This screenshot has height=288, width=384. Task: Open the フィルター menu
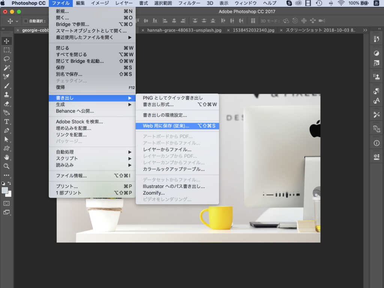pos(189,3)
